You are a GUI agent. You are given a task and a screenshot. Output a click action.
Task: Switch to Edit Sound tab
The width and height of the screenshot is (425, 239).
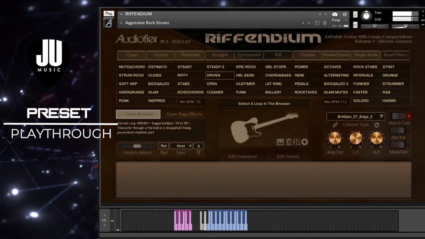point(288,156)
